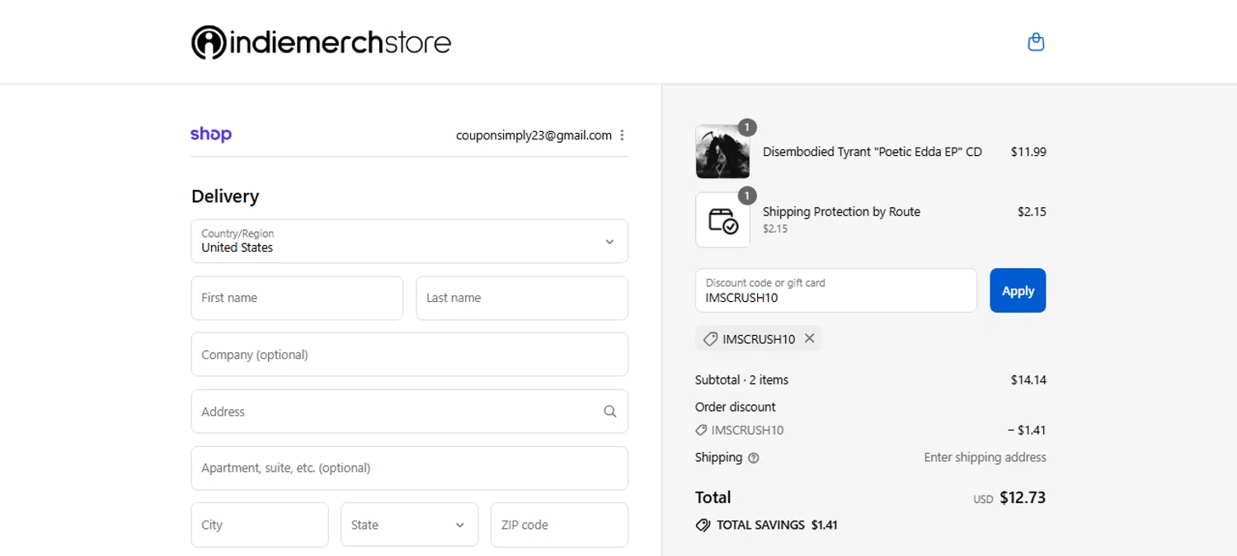Click the quantity badge on CD thumbnail
The height and width of the screenshot is (556, 1237).
pyautogui.click(x=746, y=127)
